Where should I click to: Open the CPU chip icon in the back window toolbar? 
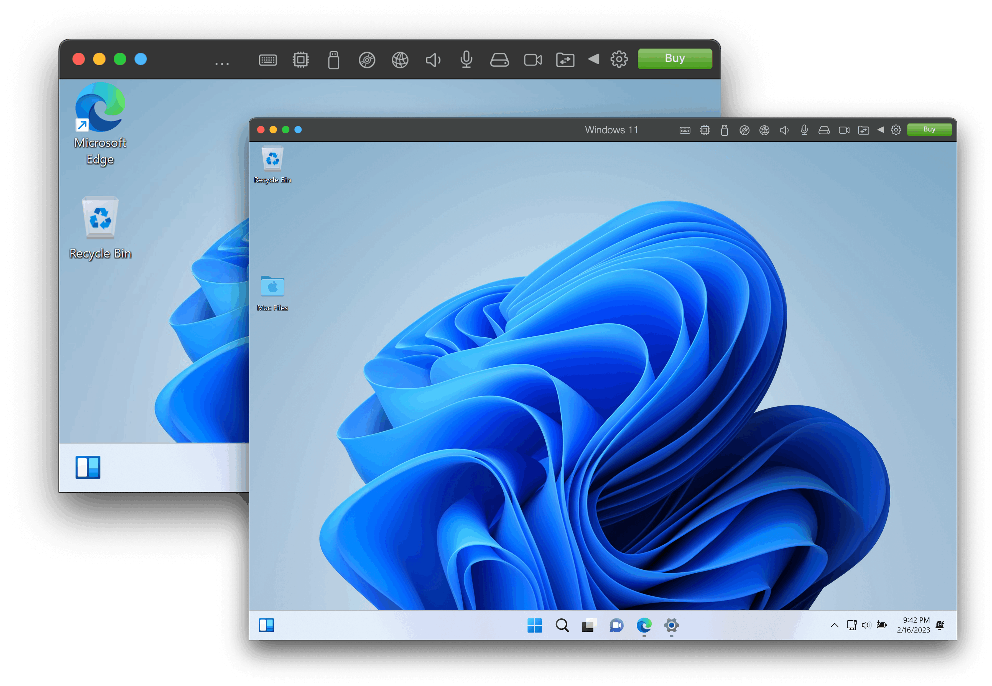point(300,60)
